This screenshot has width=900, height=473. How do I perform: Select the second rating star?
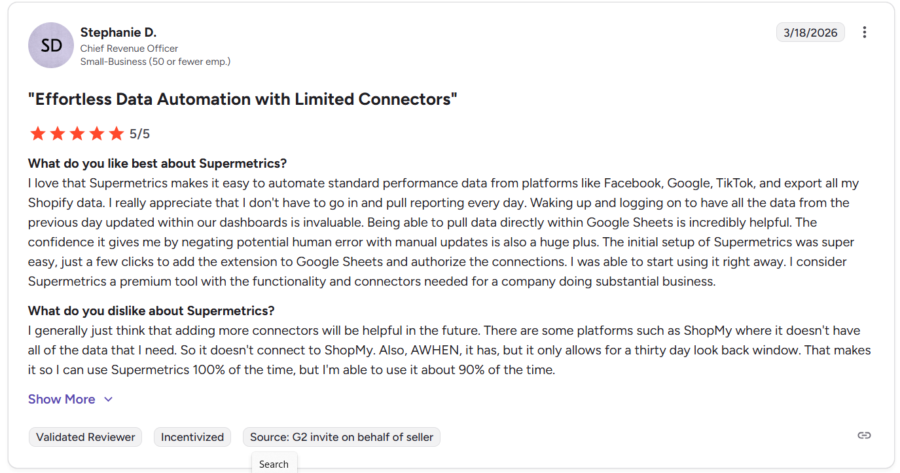click(x=58, y=134)
